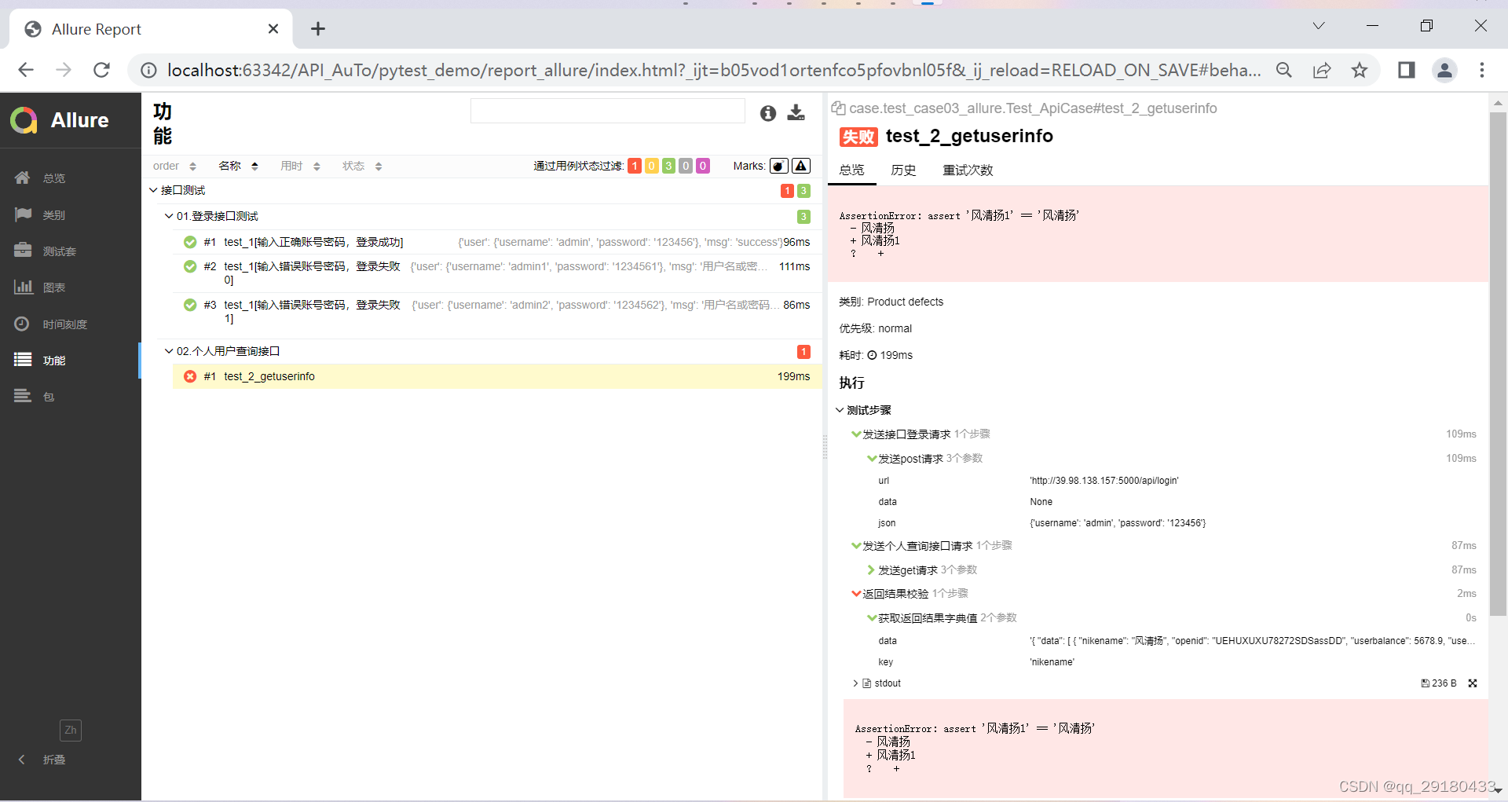Switch to the 历史 history tab

pyautogui.click(x=903, y=170)
